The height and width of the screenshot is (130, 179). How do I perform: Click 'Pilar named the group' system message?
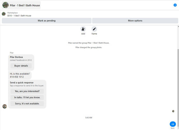pos(89,43)
